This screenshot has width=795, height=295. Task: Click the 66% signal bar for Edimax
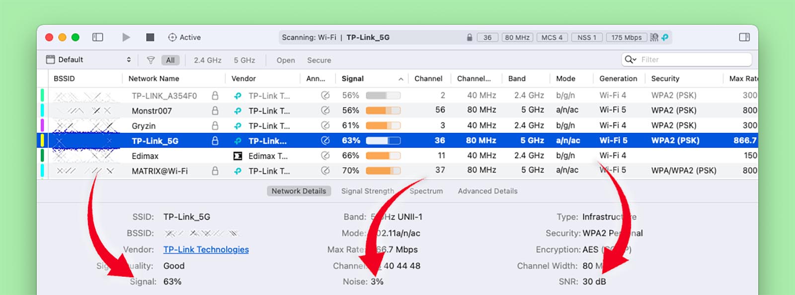(x=383, y=156)
